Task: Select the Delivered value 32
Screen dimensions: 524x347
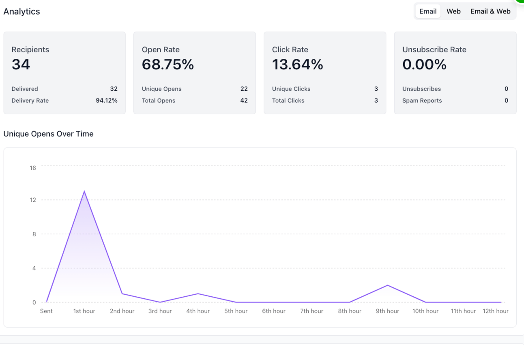Action: coord(114,89)
